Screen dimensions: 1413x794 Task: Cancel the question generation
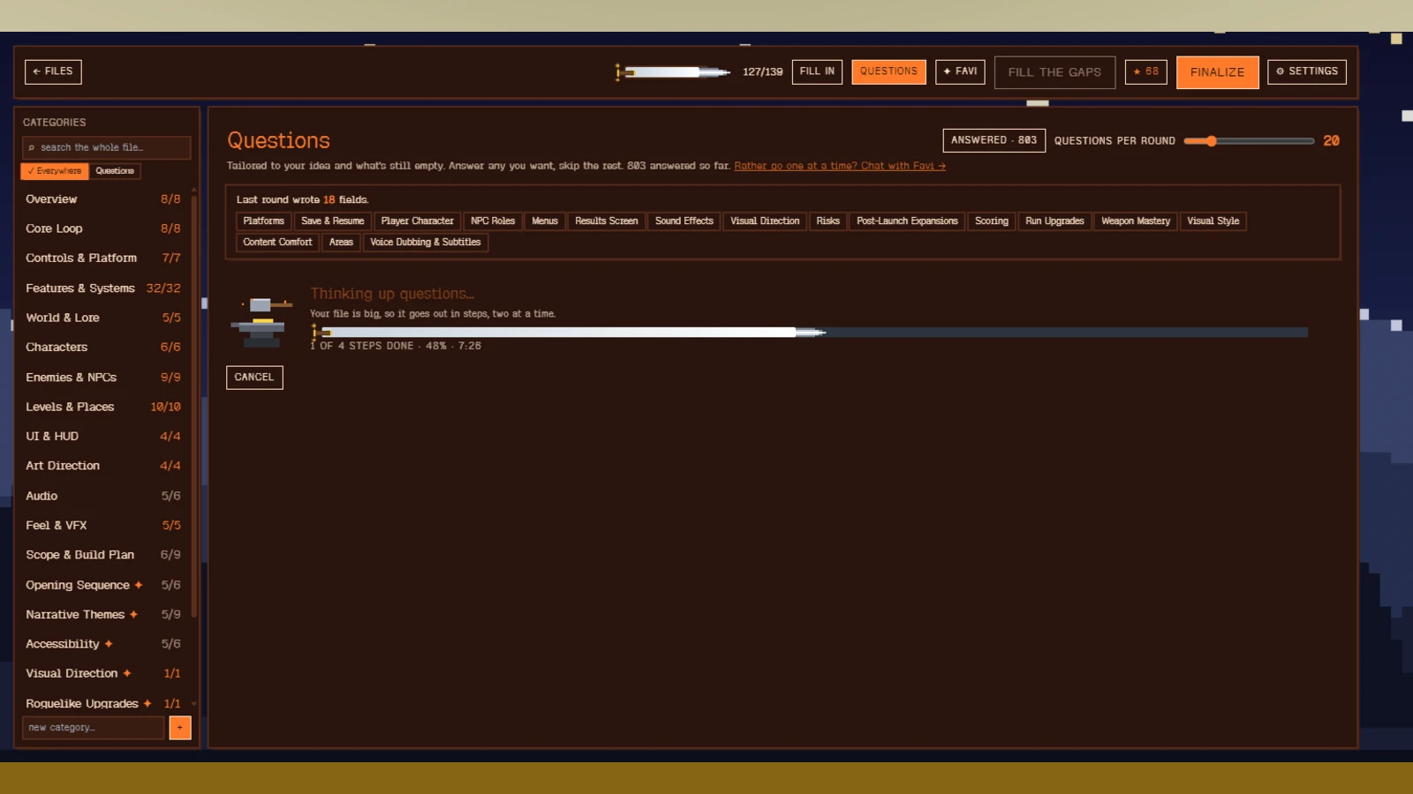point(254,378)
